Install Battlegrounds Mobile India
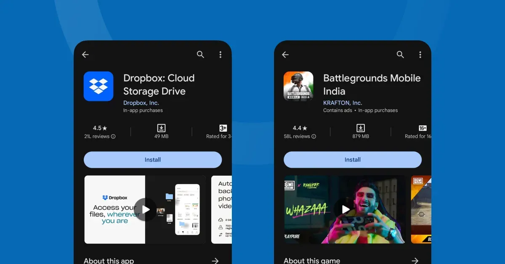The width and height of the screenshot is (505, 264). 353,160
